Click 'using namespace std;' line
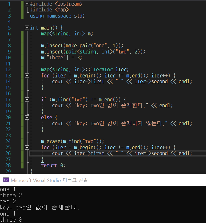Image resolution: width=206 pixels, height=223 pixels. 57,16
